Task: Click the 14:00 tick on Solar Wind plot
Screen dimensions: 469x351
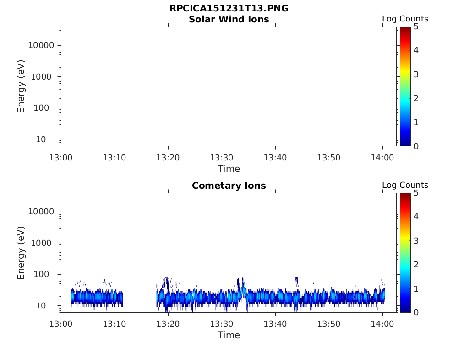Action: coord(382,158)
